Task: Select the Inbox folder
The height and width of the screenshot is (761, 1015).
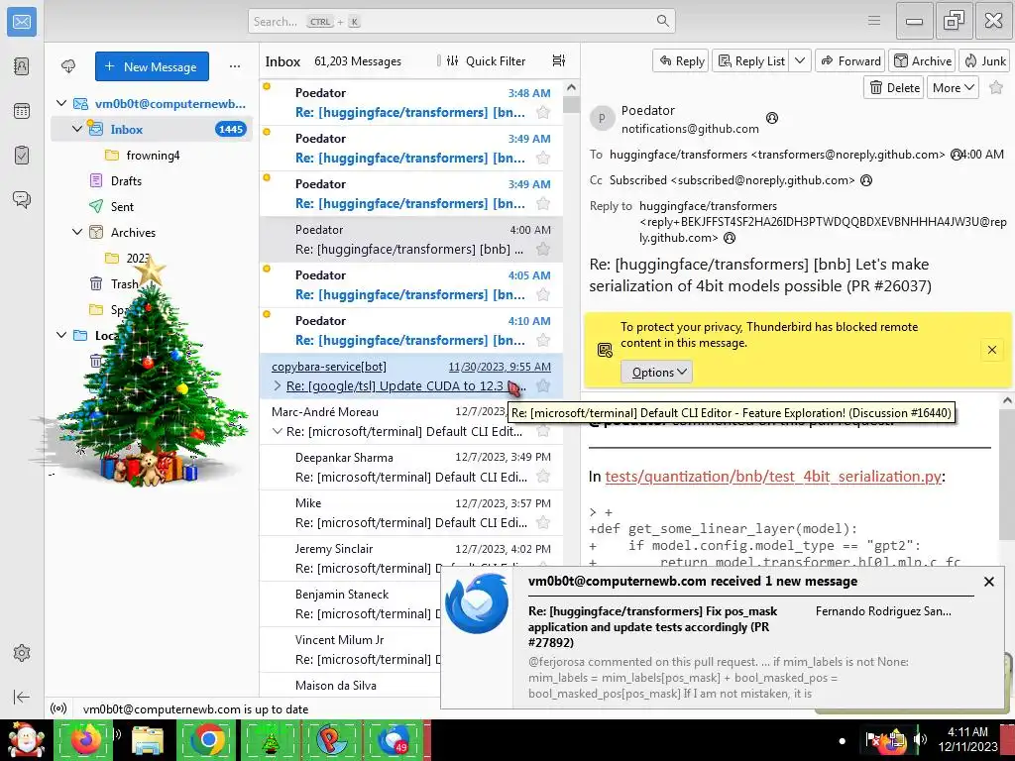Action: (152, 129)
